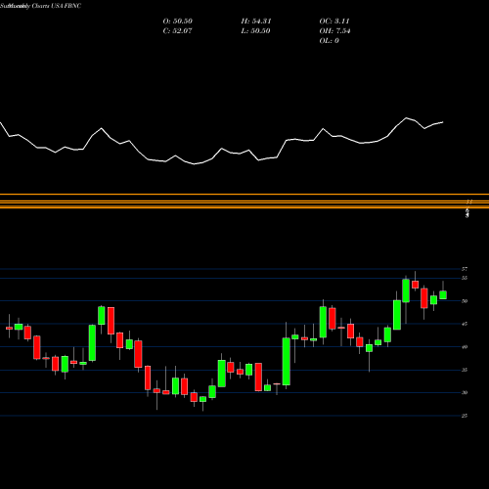Click the 57 price axis label
The height and width of the screenshot is (489, 489).
[x=465, y=269]
